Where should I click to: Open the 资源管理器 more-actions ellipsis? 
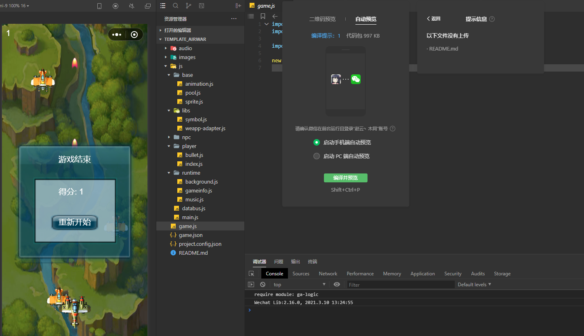pyautogui.click(x=234, y=19)
